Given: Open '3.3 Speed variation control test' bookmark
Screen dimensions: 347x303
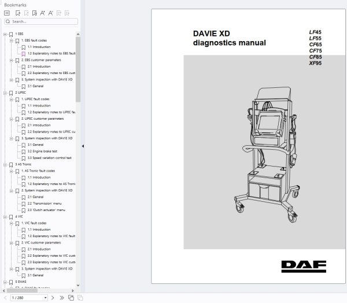Looking at the screenshot, I should [50, 158].
